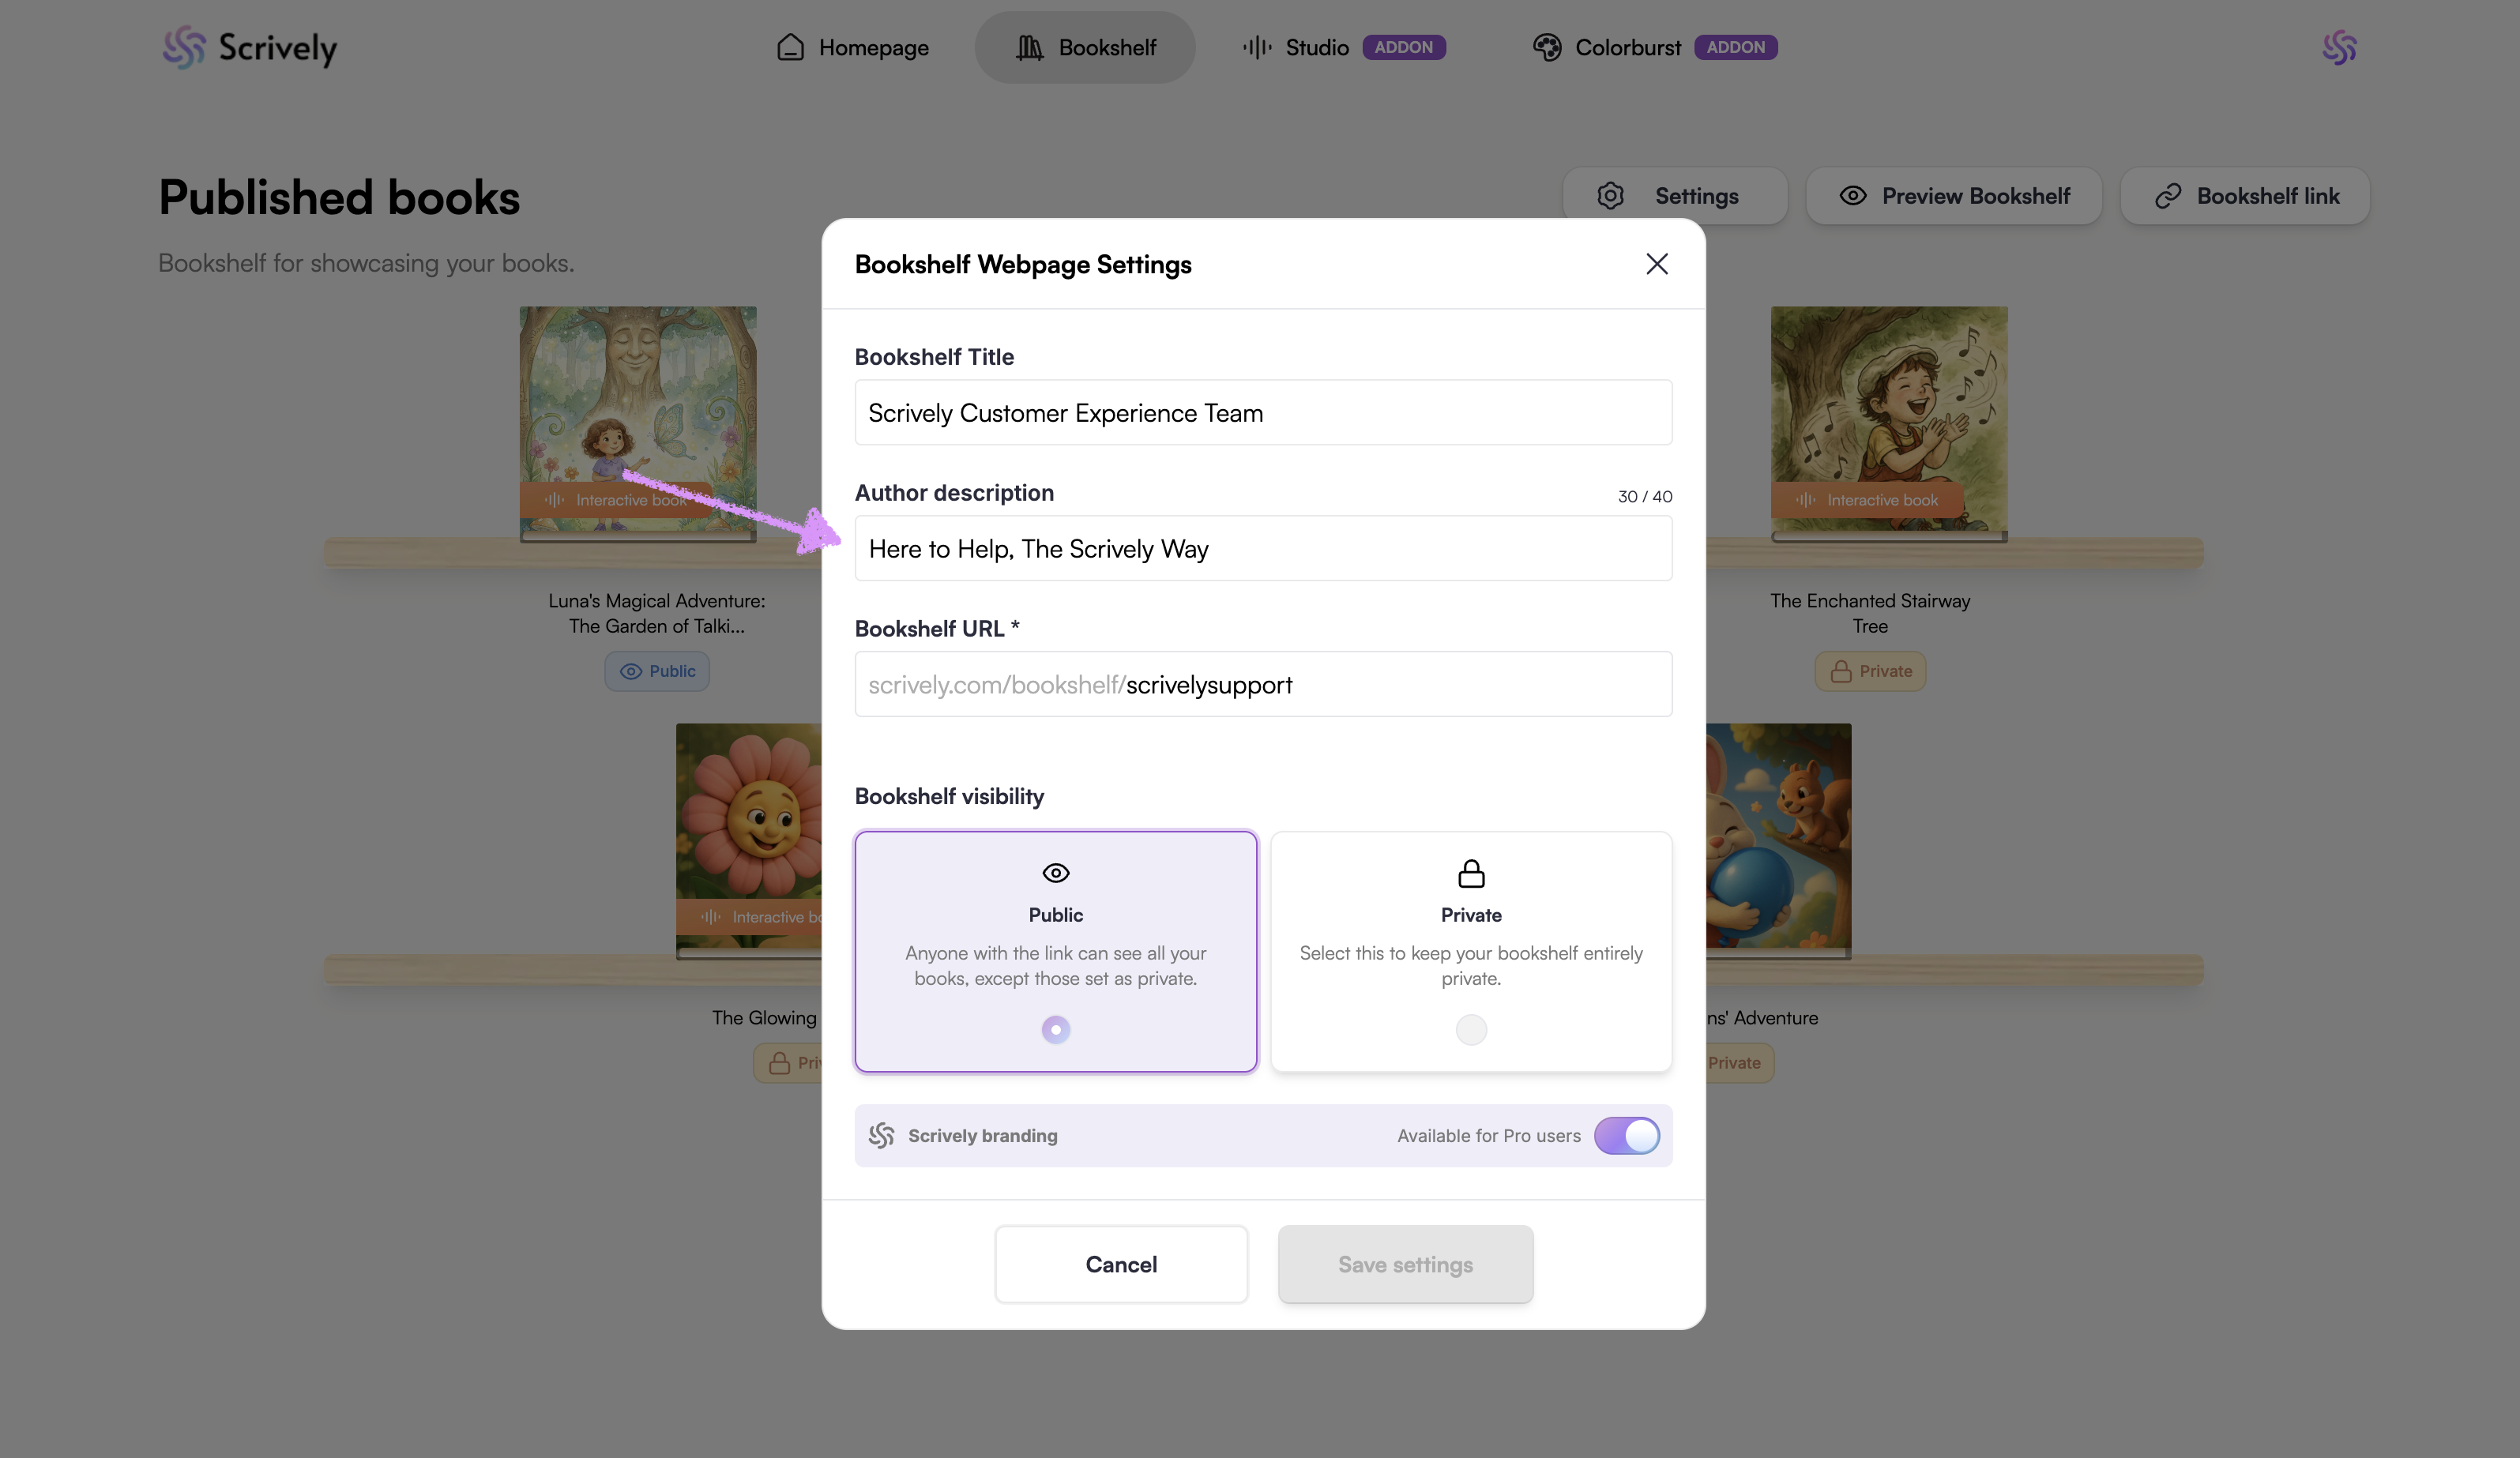Click the gear icon on Settings

coord(1610,196)
